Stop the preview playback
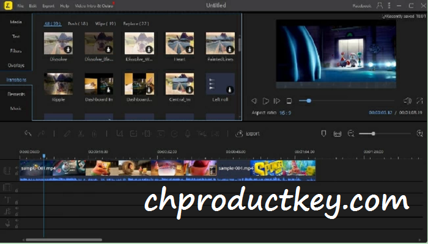 [x=289, y=101]
